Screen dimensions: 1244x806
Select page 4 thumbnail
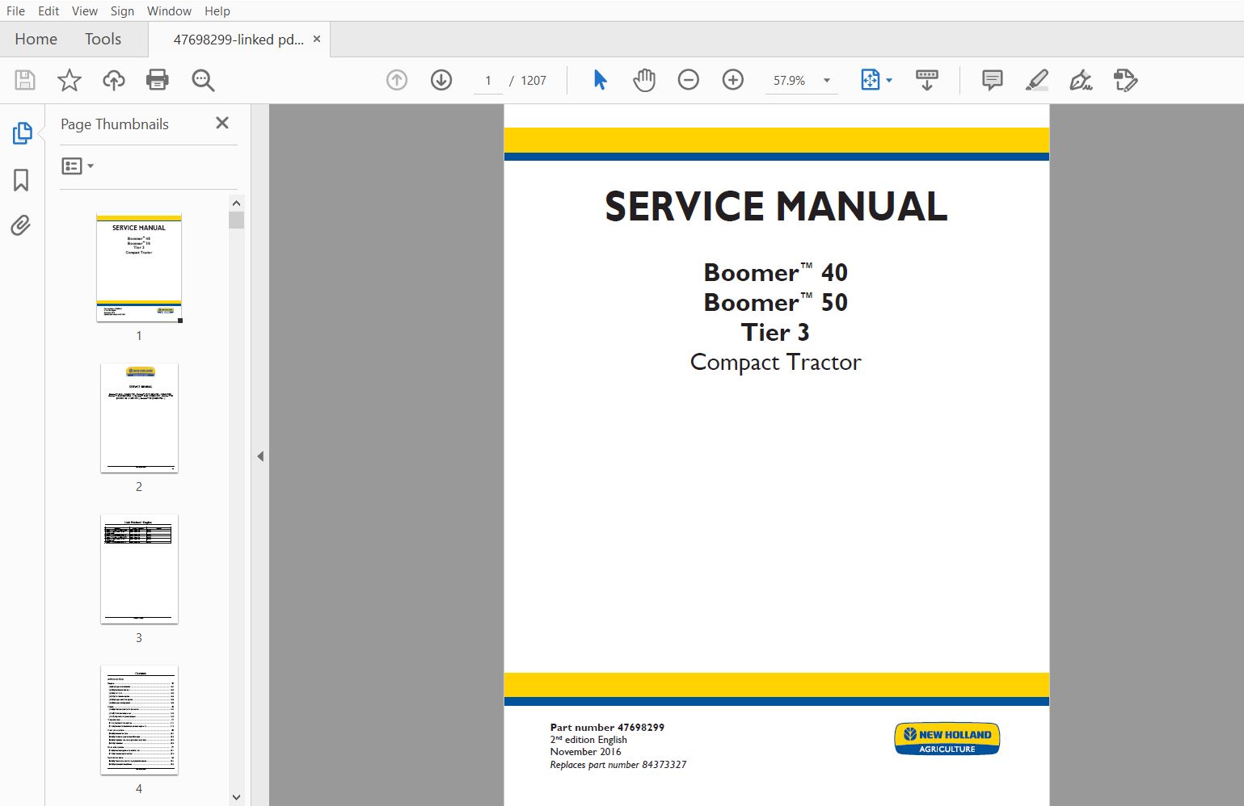tap(139, 720)
